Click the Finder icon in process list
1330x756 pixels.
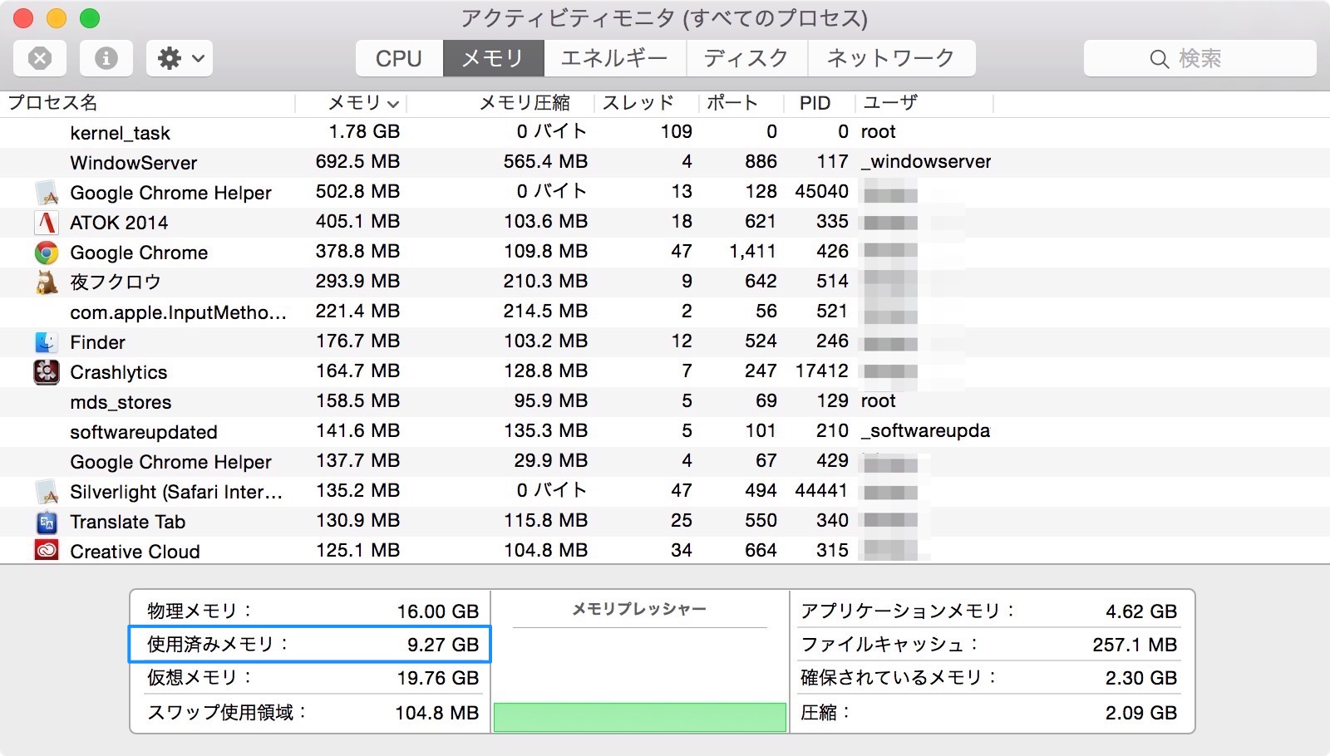47,341
